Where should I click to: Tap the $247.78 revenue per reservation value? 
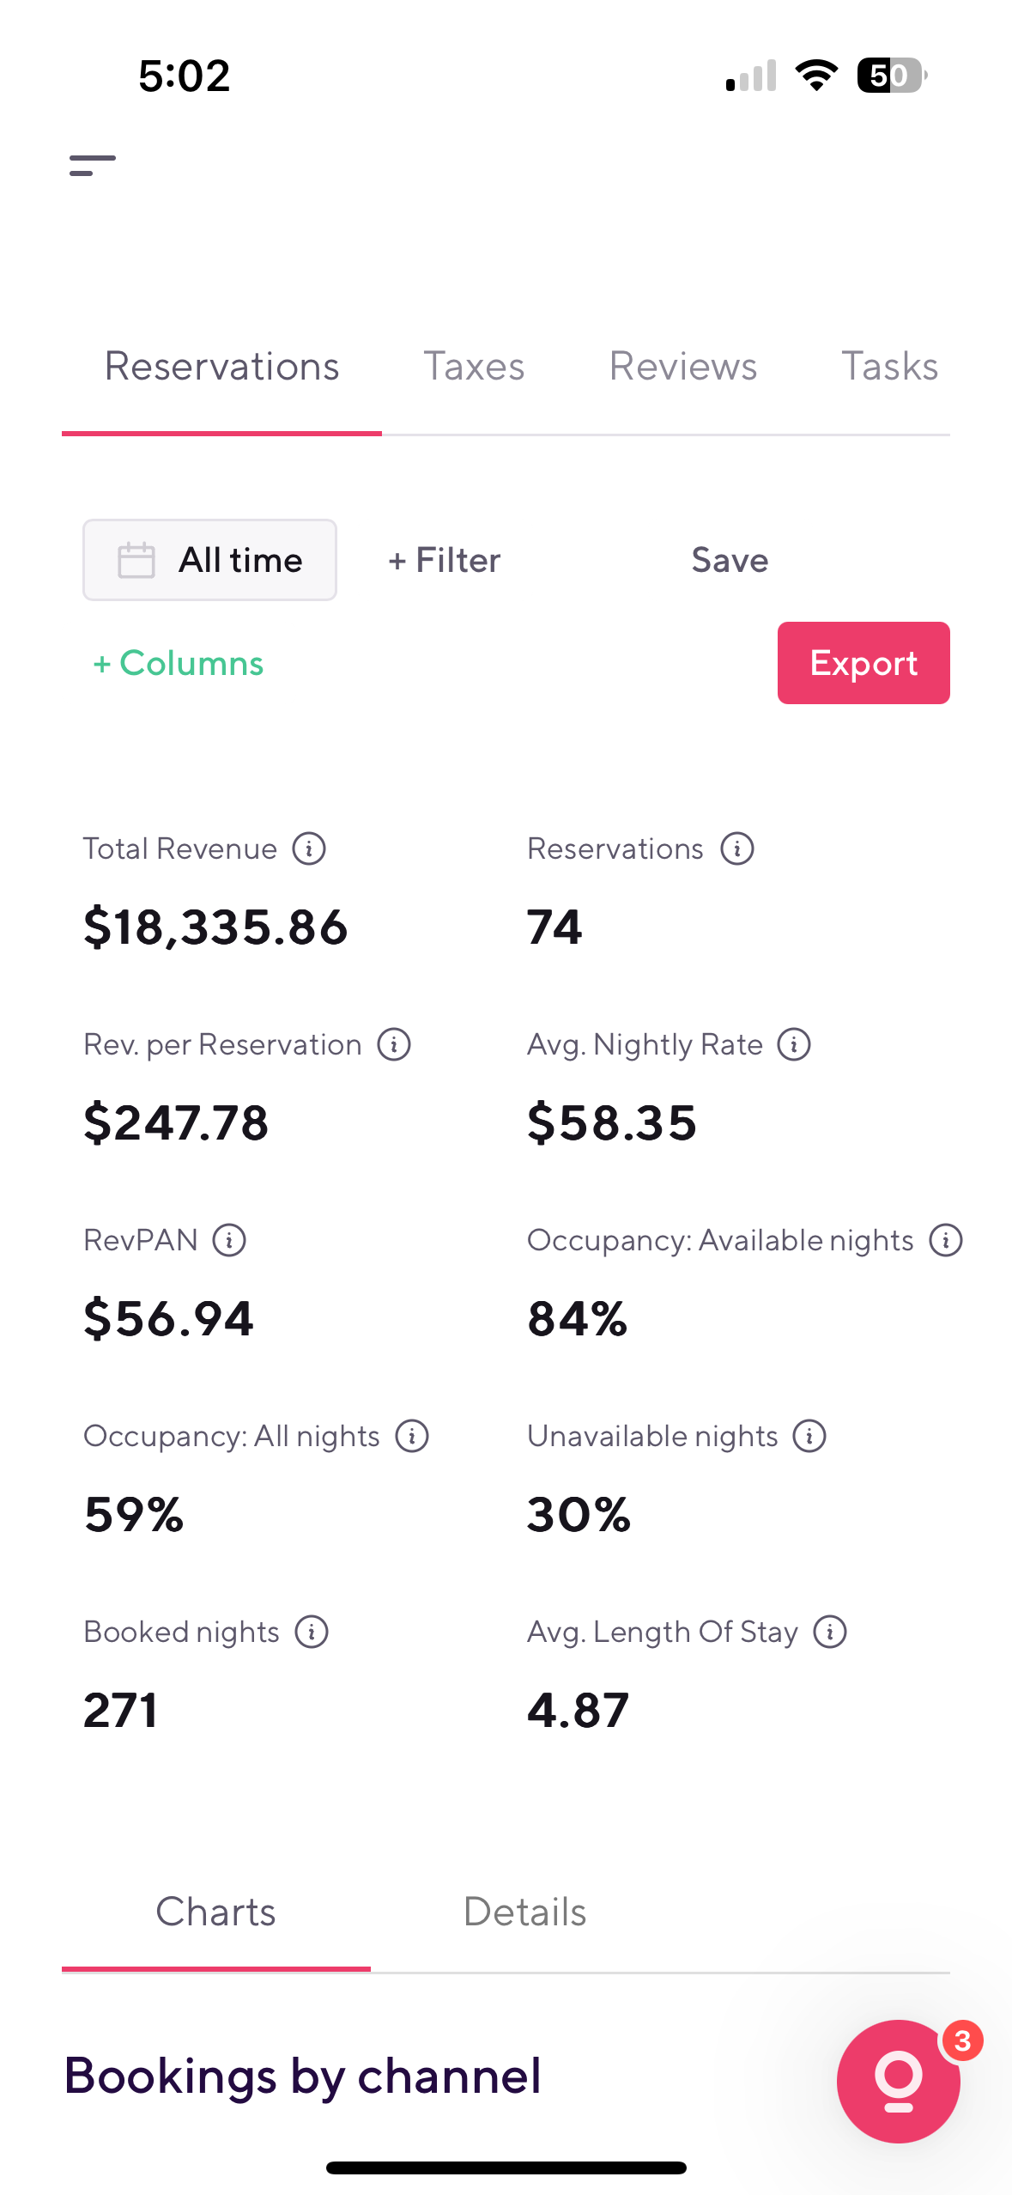[176, 1123]
